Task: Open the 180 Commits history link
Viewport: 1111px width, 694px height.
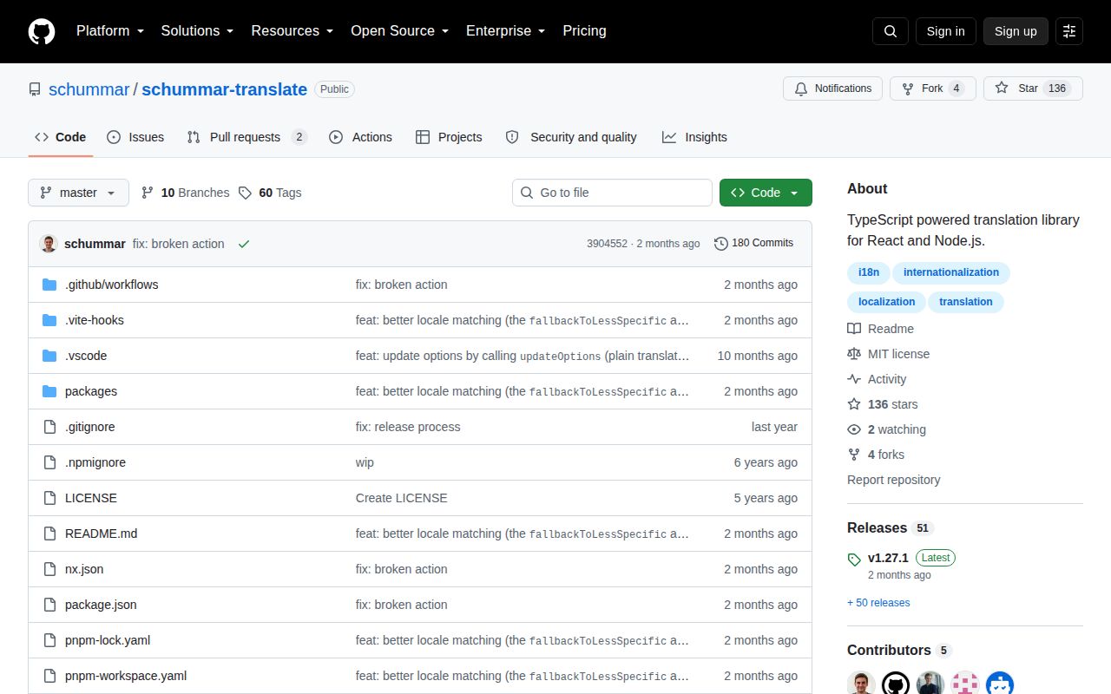Action: tap(753, 244)
